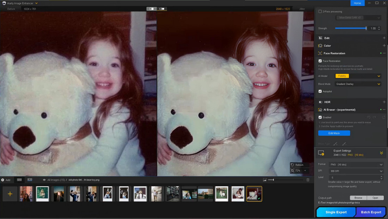Select the blonde woman polaroid thumbnail

pyautogui.click(x=42, y=194)
